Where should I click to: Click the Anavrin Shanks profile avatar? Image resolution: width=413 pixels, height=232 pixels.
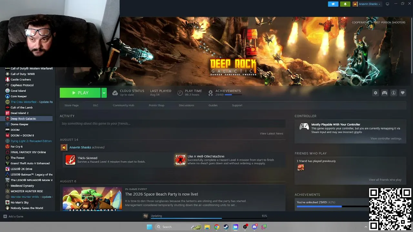point(355,4)
